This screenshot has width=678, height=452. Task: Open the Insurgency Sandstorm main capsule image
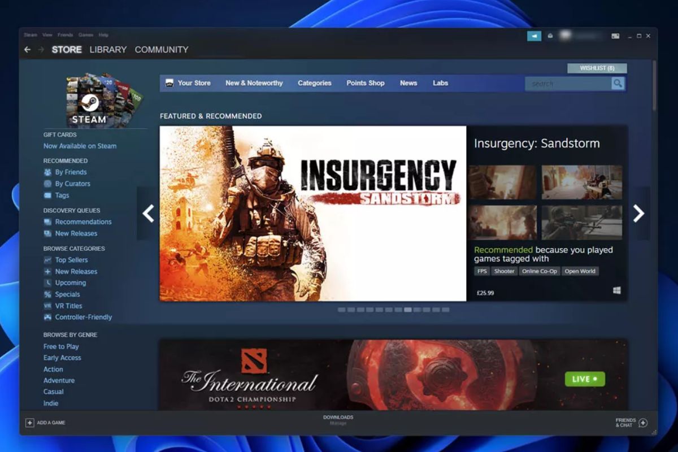click(313, 213)
